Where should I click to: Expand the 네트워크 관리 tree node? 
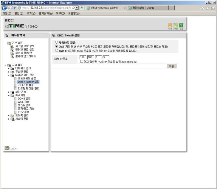coord(9,68)
